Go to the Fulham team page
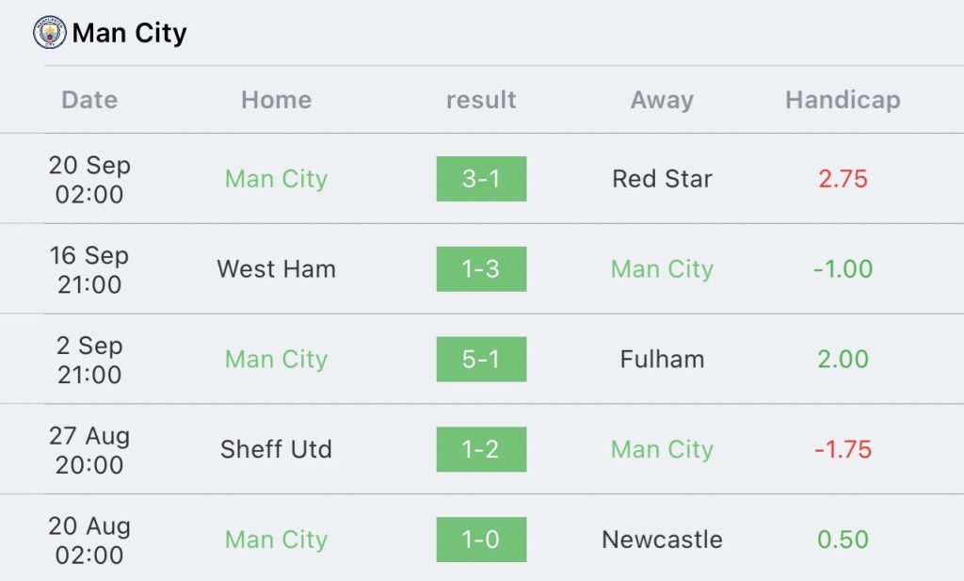 click(662, 360)
